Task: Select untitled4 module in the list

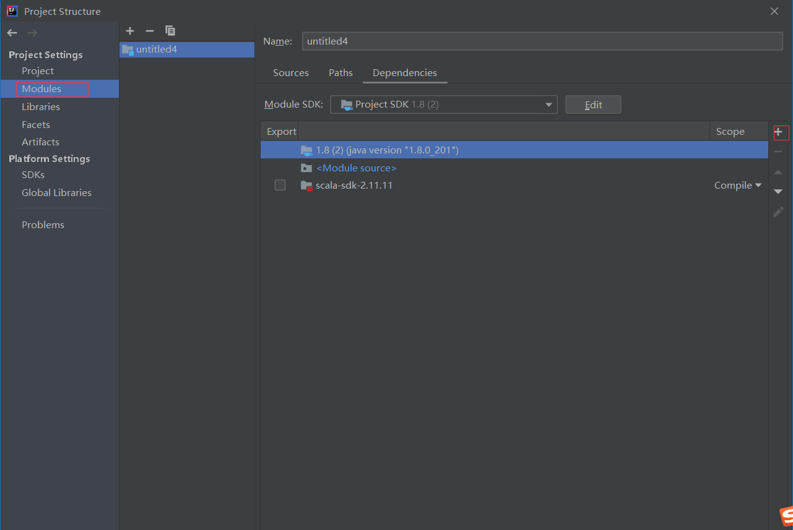Action: pyautogui.click(x=187, y=49)
